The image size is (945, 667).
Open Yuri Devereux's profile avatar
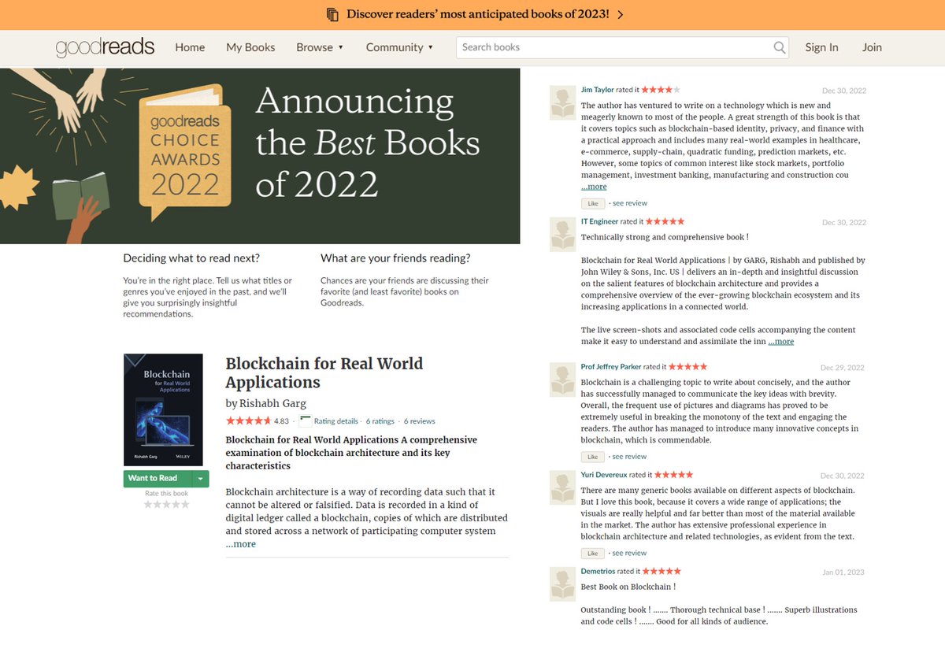(563, 487)
